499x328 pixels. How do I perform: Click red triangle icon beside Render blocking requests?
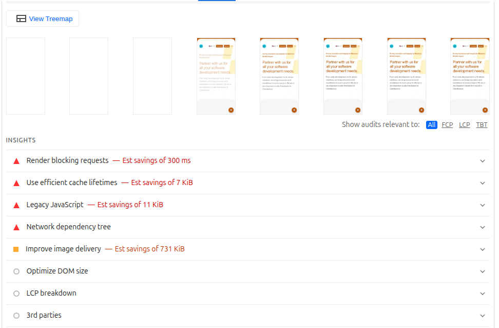[x=16, y=161]
